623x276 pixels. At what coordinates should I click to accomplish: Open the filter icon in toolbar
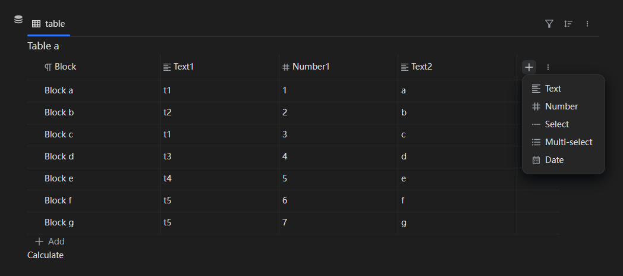pyautogui.click(x=549, y=24)
